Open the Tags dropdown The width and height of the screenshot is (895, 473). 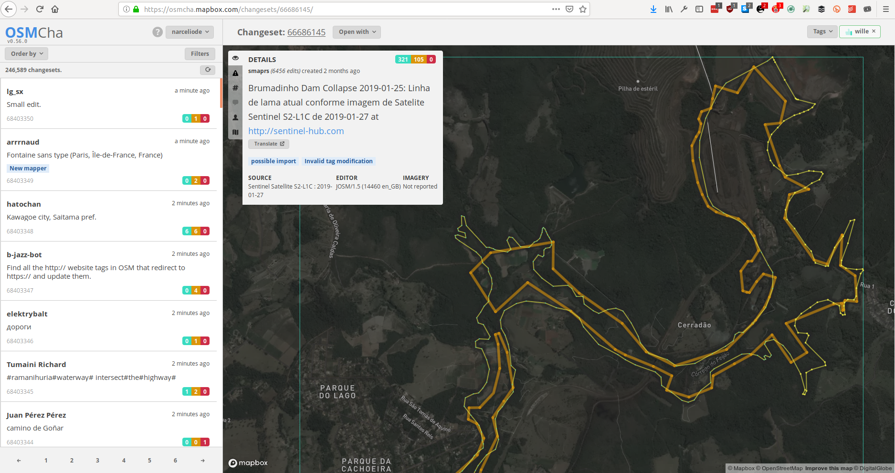(822, 32)
